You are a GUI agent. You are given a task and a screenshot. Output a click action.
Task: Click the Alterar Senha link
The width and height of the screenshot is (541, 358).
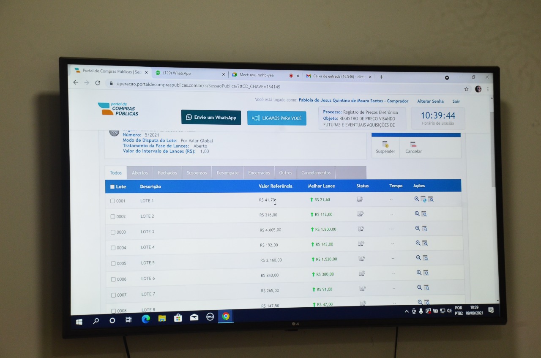pos(430,101)
